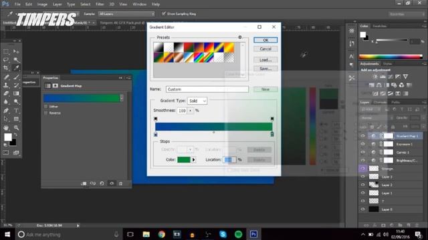Select the Brush tool
This screenshot has width=428, height=240.
(x=16, y=77)
